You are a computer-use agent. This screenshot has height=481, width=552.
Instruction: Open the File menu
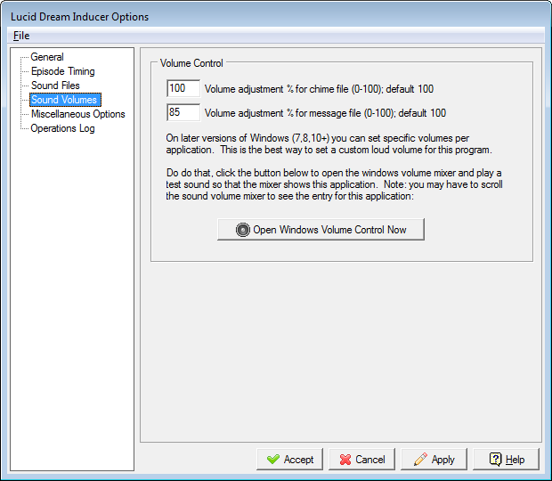click(21, 36)
